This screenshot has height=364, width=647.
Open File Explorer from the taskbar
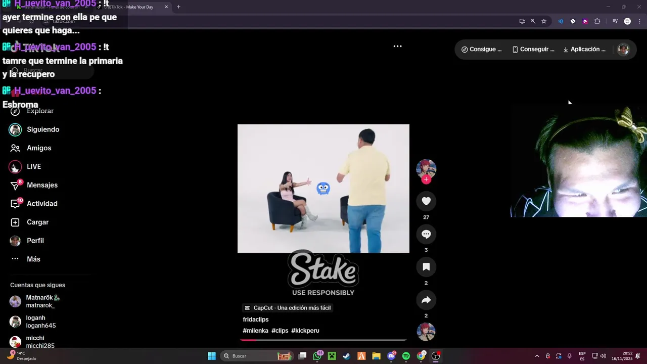pos(376,356)
